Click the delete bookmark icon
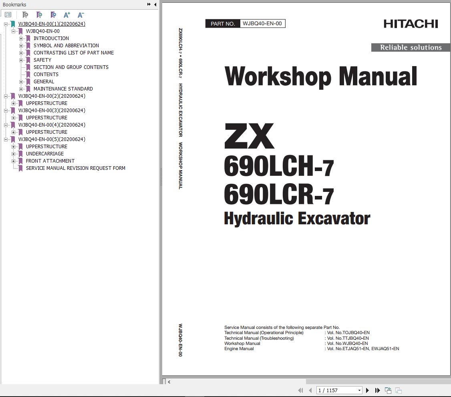This screenshot has width=451, height=397. (x=25, y=15)
